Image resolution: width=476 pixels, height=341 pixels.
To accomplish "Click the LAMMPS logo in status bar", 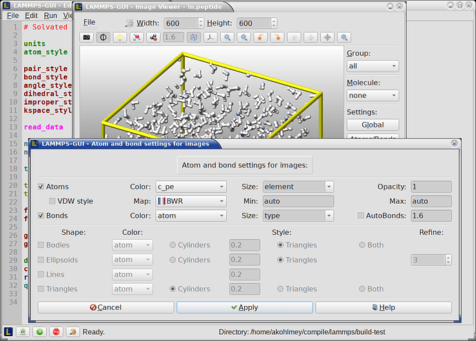I will (8, 331).
